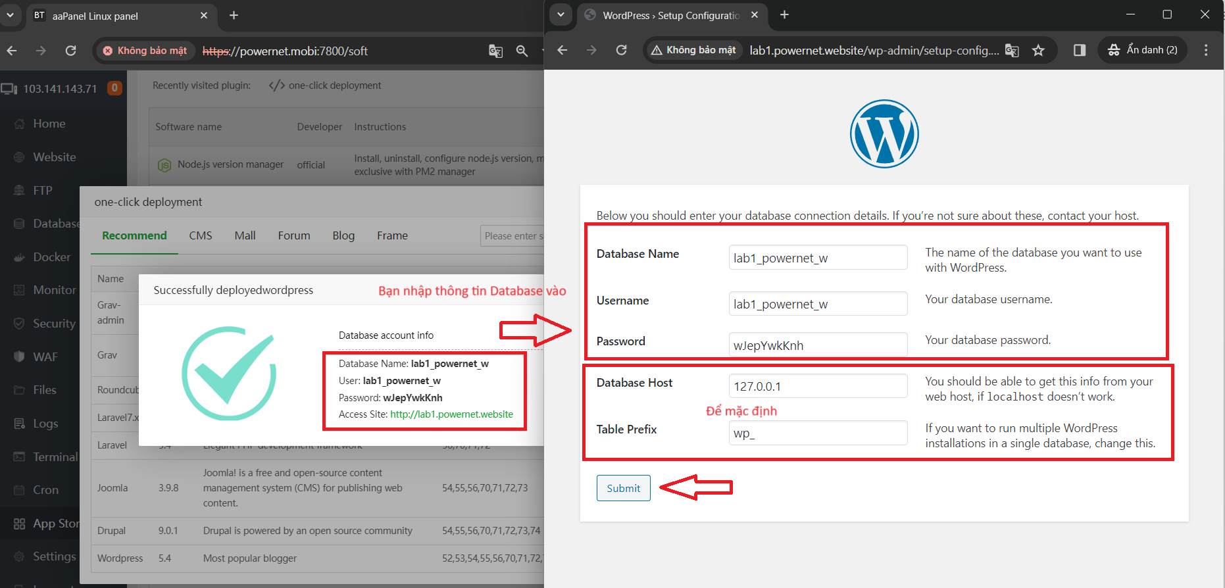
Task: Open new tab in WordPress browser window
Action: [x=784, y=15]
